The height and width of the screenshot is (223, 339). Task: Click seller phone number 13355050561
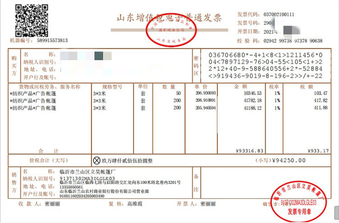coord(71,187)
